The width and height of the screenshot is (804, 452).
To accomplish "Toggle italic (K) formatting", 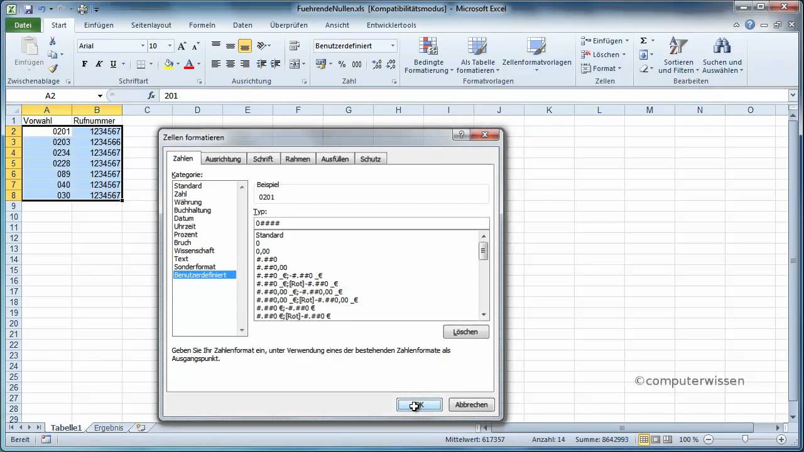I will pos(99,64).
